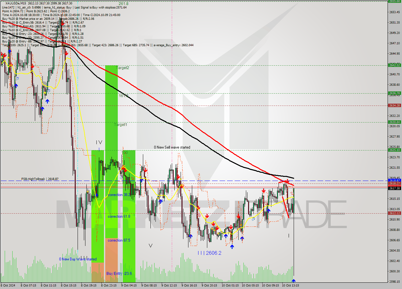The width and height of the screenshot is (402, 289).
Task: Click the 'I I I 2606.2' wave label
Action: click(x=209, y=253)
